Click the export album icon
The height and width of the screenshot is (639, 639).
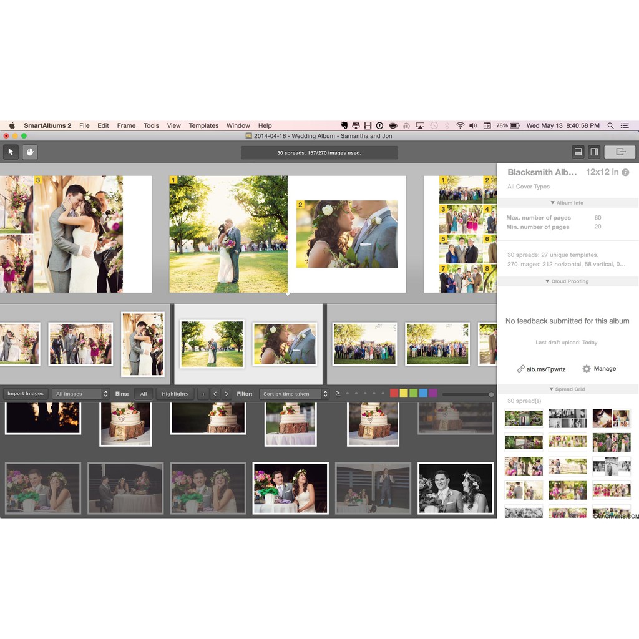coord(620,152)
